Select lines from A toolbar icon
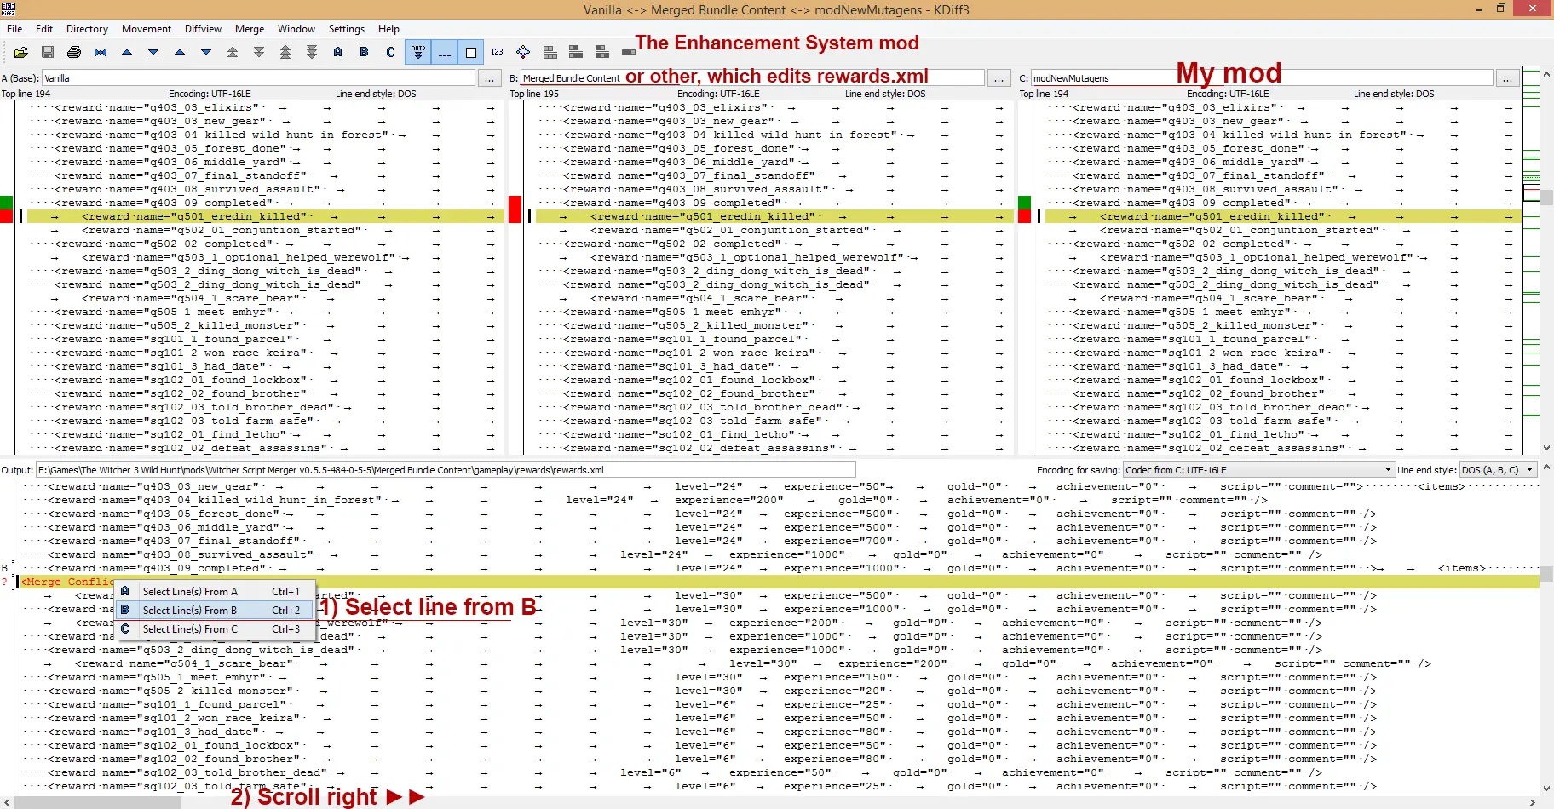The width and height of the screenshot is (1554, 809). pos(338,52)
